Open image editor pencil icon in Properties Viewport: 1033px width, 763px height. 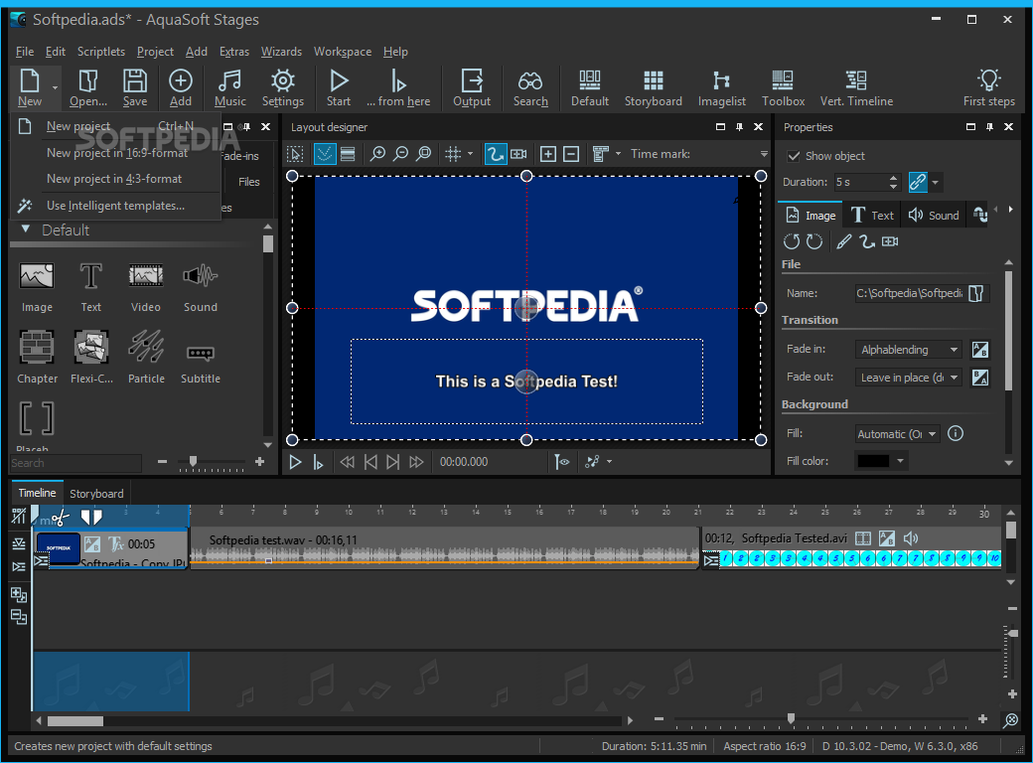[x=844, y=241]
